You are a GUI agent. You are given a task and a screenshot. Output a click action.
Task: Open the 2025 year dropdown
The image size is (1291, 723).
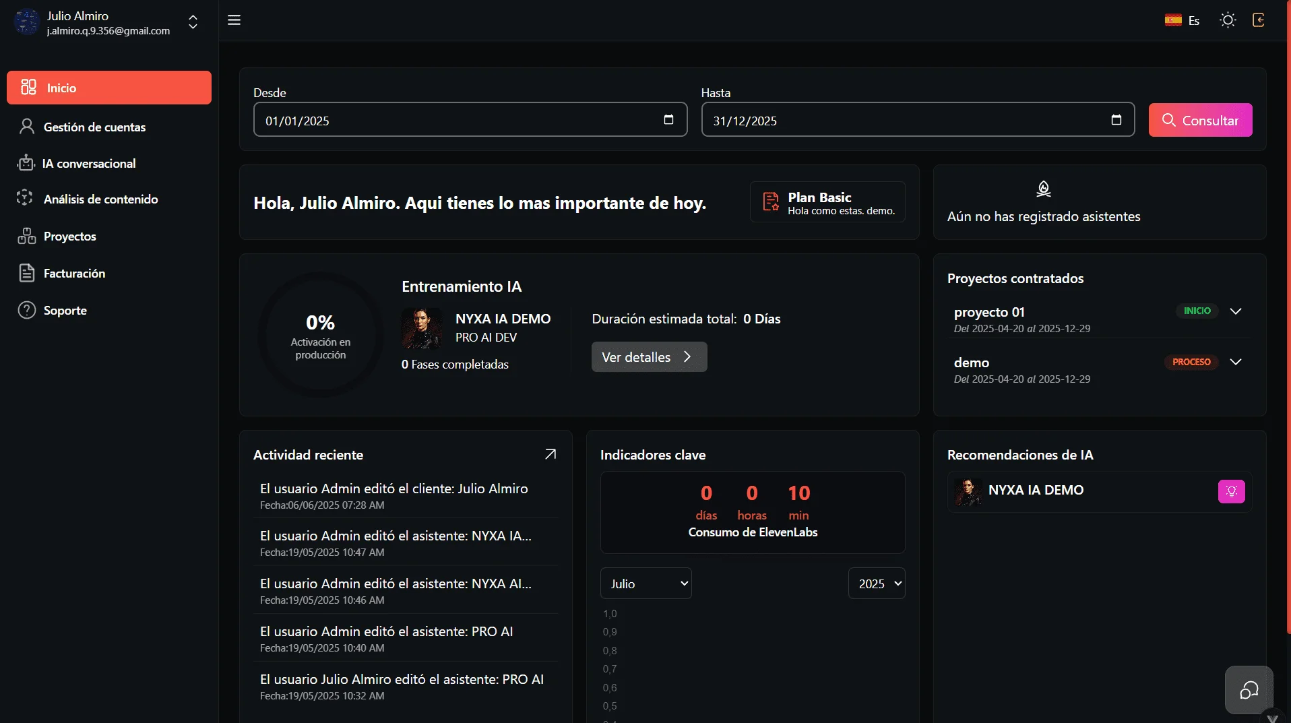point(876,584)
